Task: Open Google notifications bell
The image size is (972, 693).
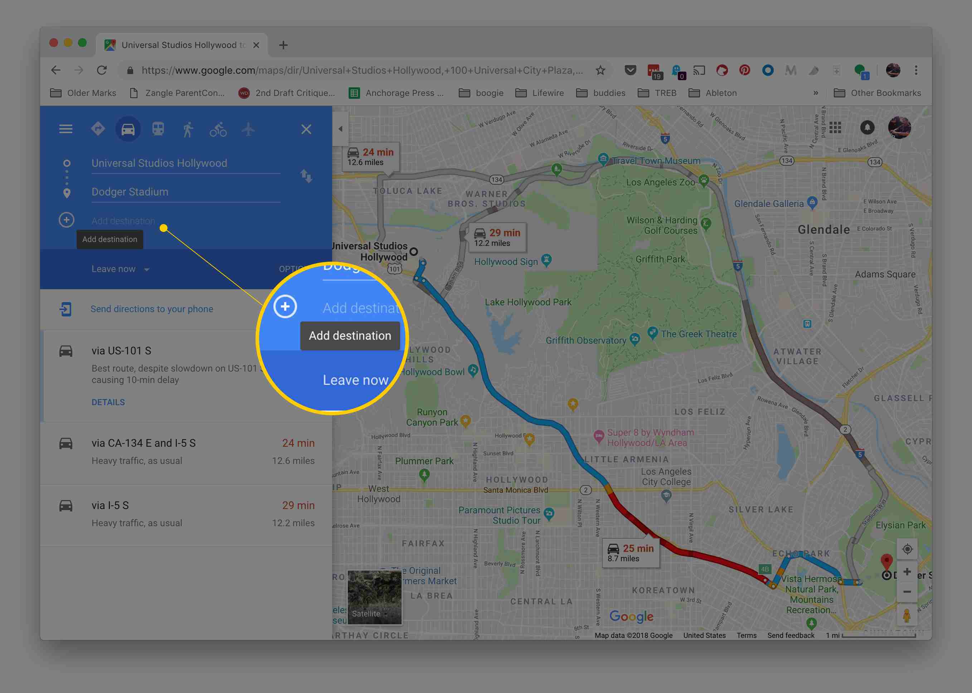Action: [867, 127]
